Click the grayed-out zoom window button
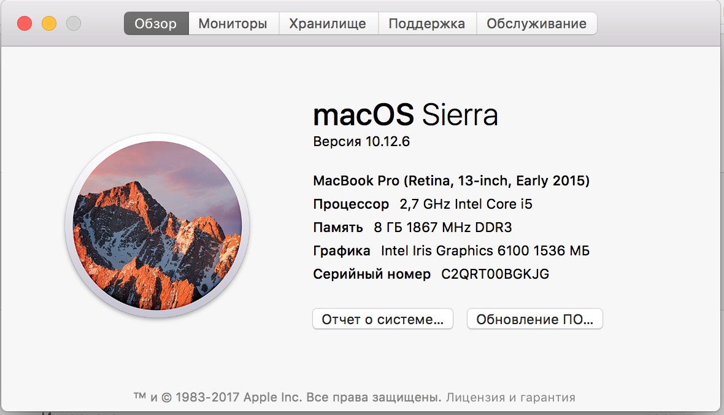724x415 pixels. pos(74,23)
